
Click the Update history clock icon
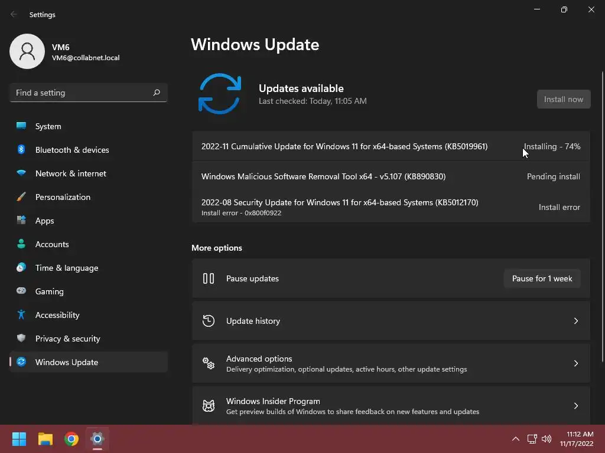209,320
